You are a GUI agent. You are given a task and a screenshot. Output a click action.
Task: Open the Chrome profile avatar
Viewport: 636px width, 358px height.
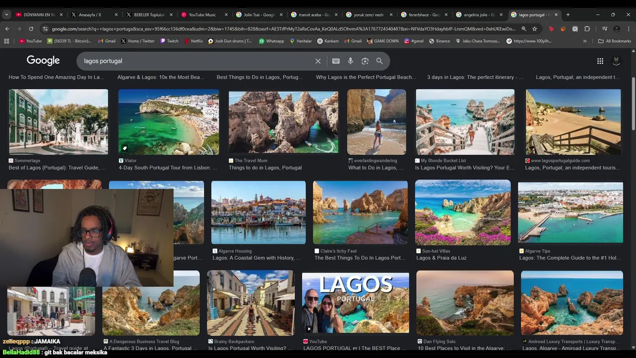(617, 29)
